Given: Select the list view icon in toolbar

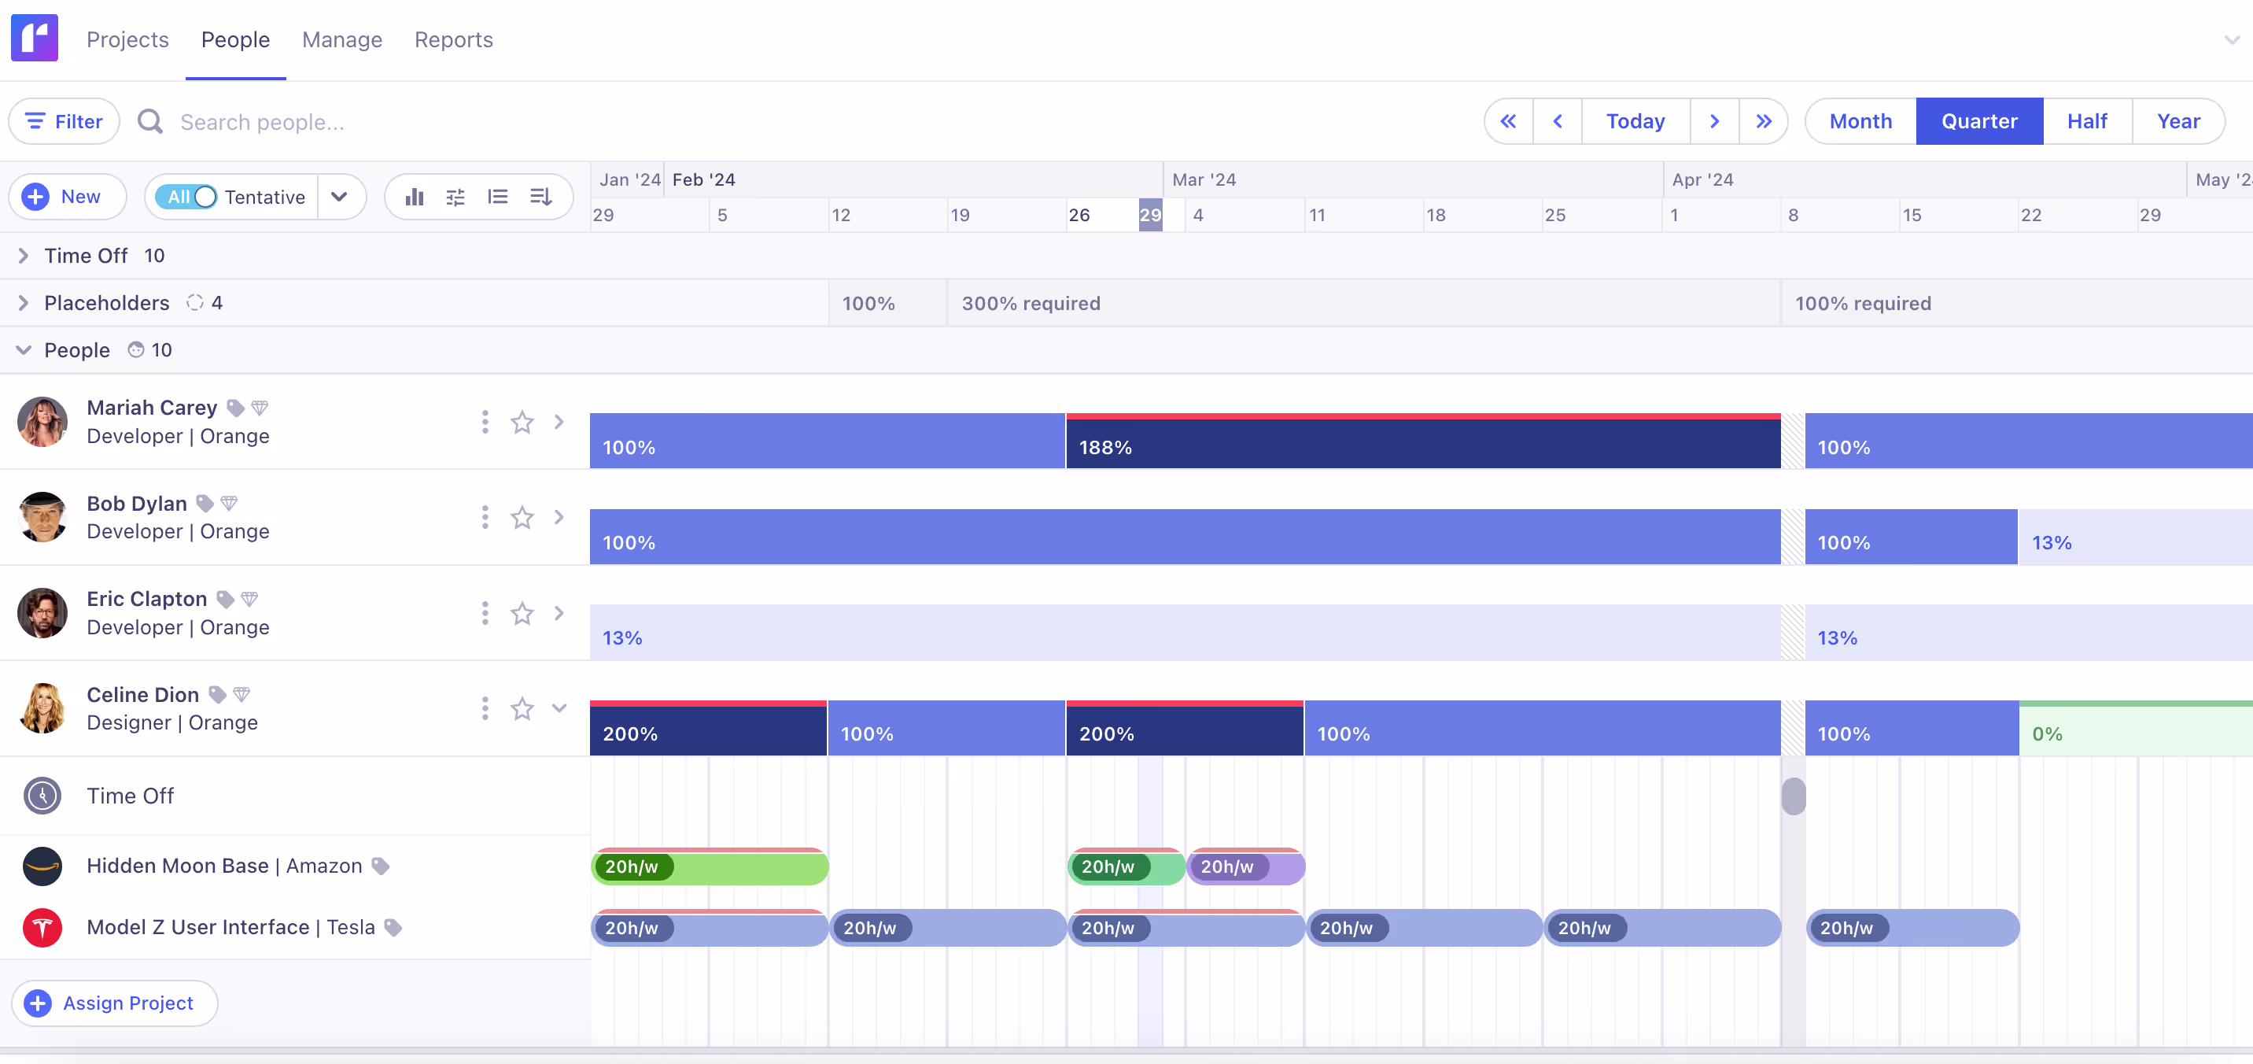Looking at the screenshot, I should [498, 196].
